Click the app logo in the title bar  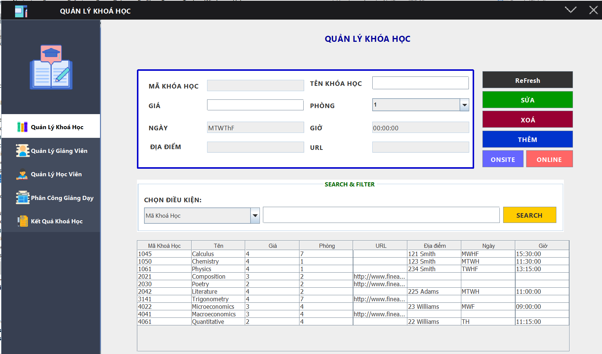click(x=21, y=11)
